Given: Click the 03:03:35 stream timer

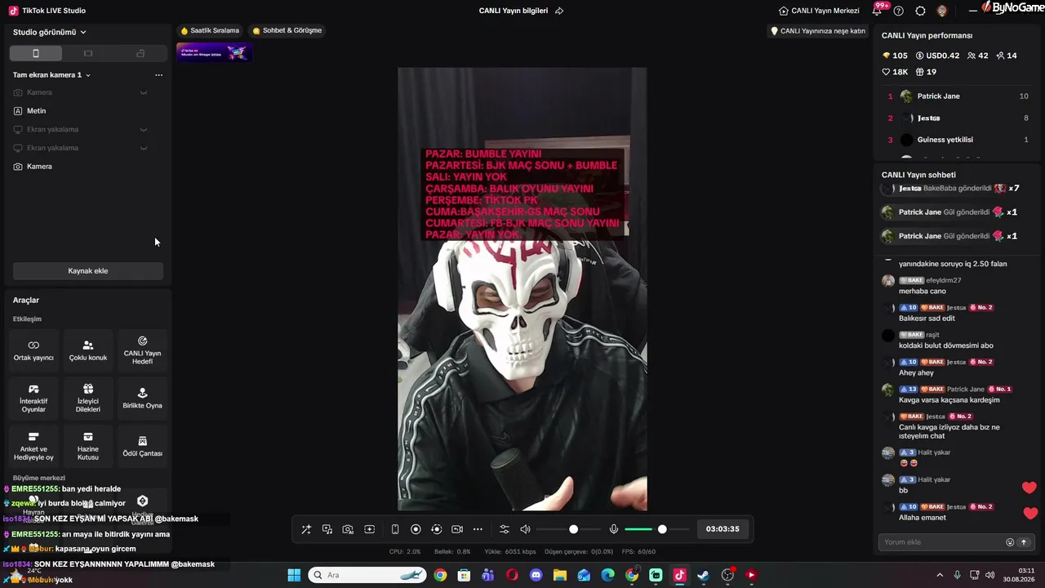Looking at the screenshot, I should pos(723,529).
